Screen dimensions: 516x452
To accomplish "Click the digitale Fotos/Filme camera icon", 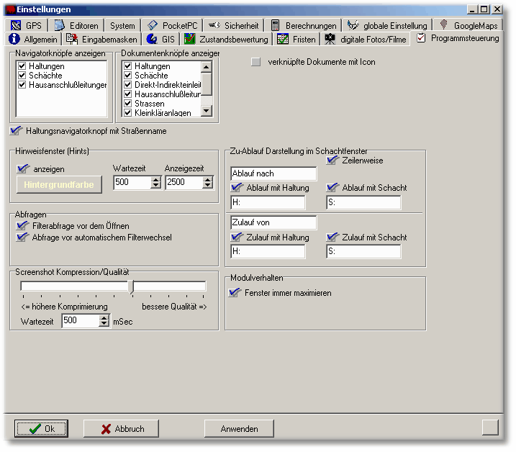I will click(x=330, y=39).
